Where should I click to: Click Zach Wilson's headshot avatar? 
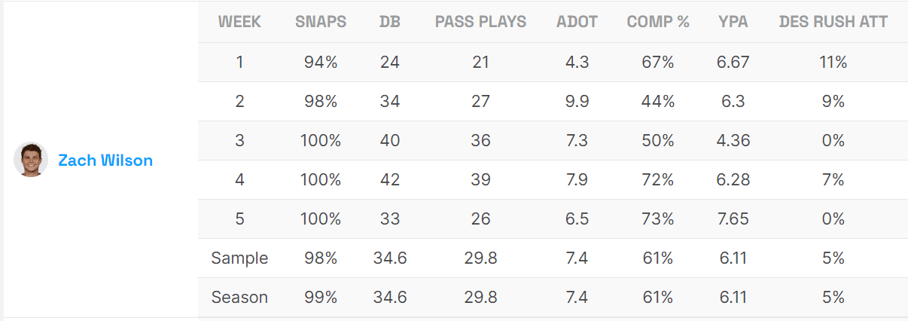(31, 160)
